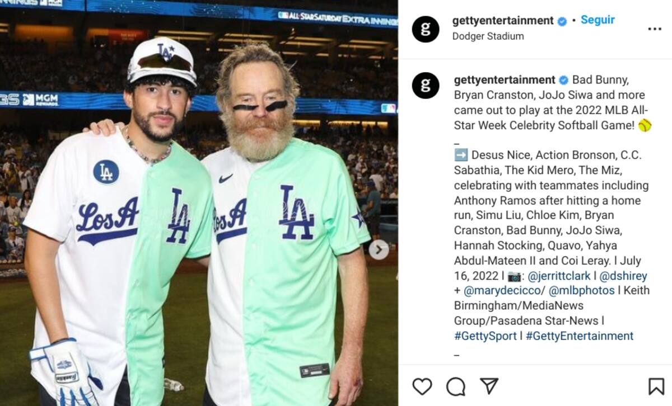672x406 pixels.
Task: Open the #GettySport hashtag
Action: [x=486, y=336]
